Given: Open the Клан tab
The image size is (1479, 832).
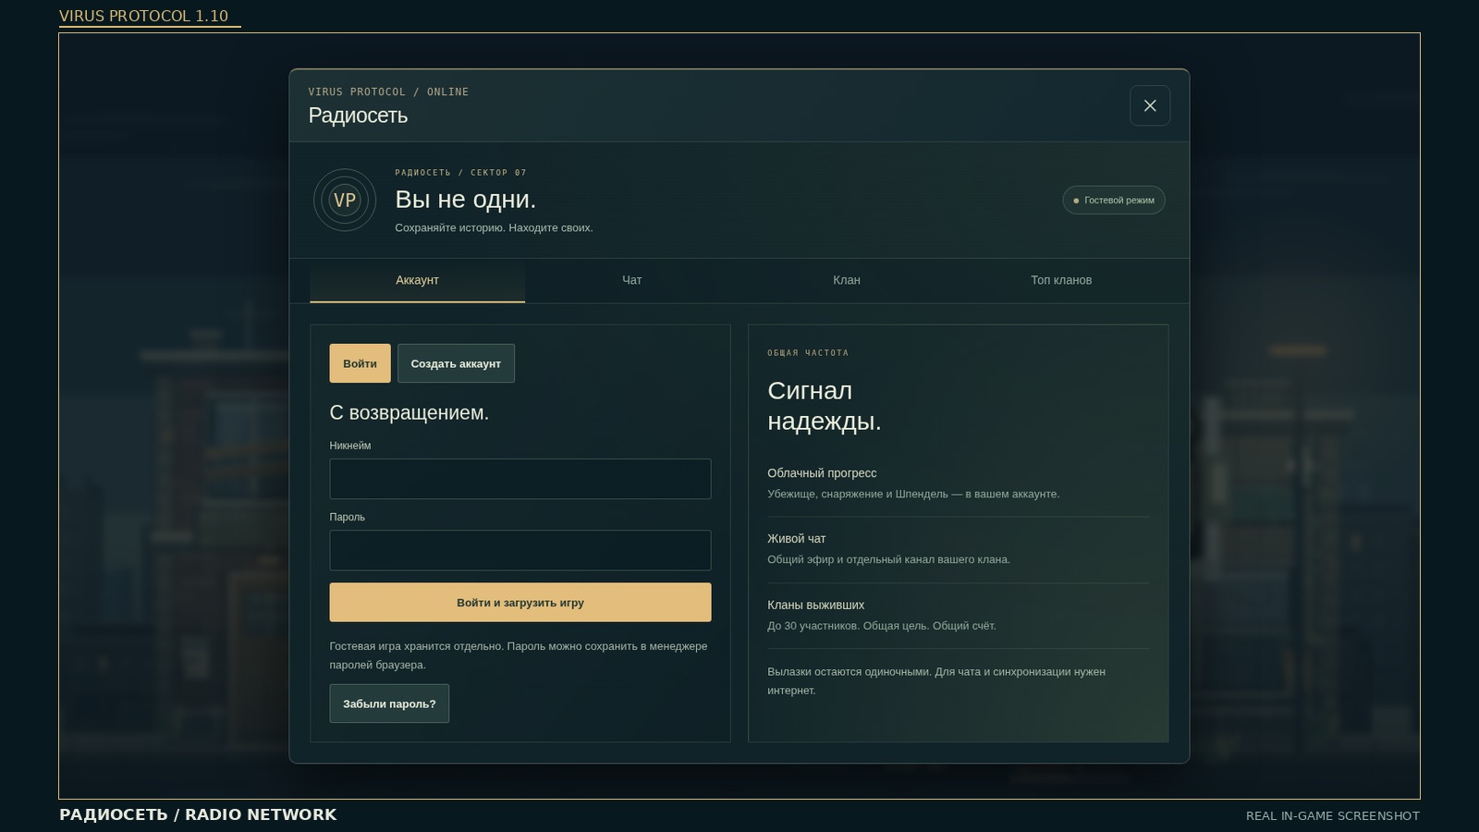Looking at the screenshot, I should click(847, 280).
